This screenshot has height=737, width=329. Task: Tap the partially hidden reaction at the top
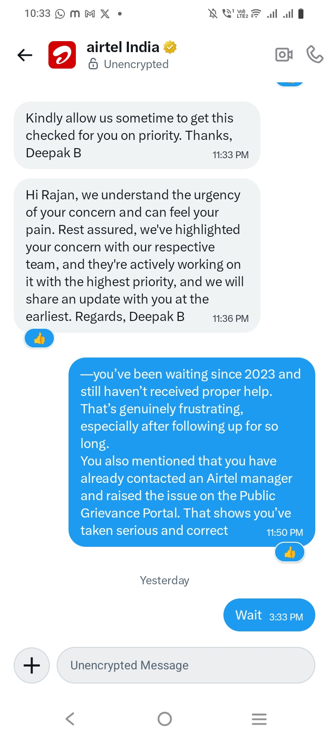[290, 83]
